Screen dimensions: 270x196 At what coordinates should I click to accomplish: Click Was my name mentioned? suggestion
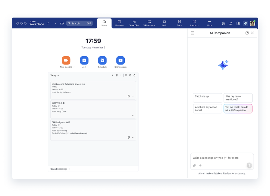click(x=238, y=98)
